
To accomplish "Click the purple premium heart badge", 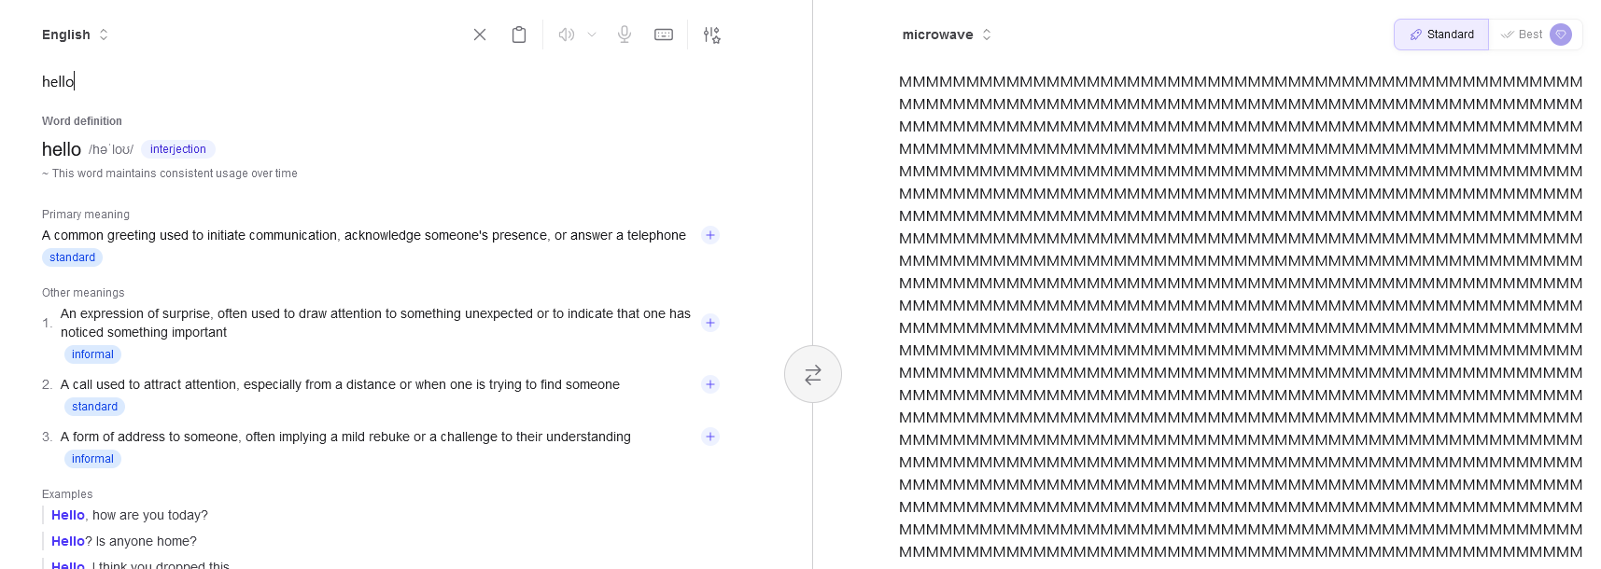I will click(1561, 35).
